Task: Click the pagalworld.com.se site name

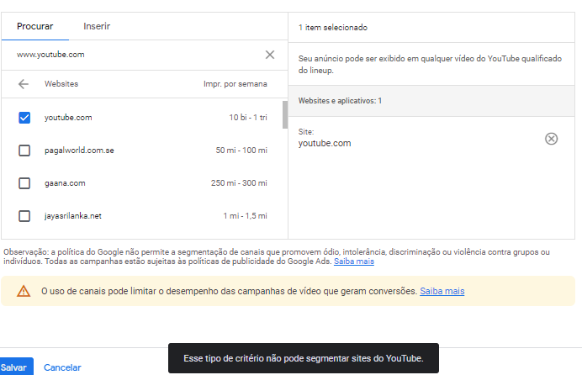Action: [79, 151]
